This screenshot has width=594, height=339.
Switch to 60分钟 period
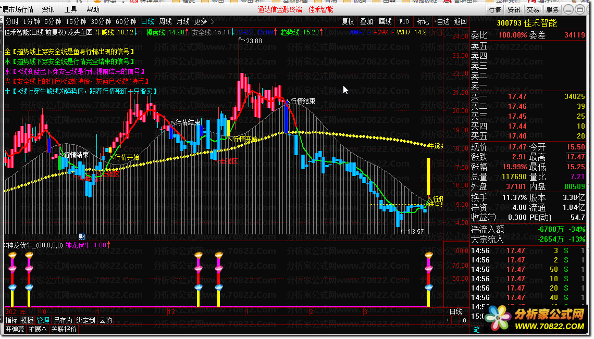[126, 21]
